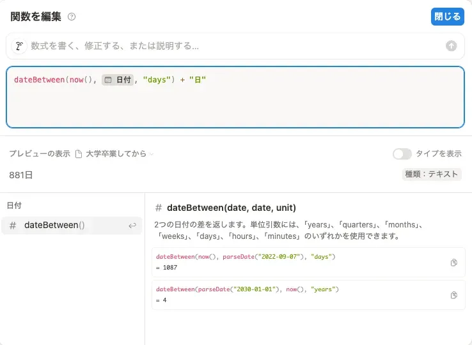
Task: Focus the 数式を書く prompt input field
Action: [x=235, y=46]
